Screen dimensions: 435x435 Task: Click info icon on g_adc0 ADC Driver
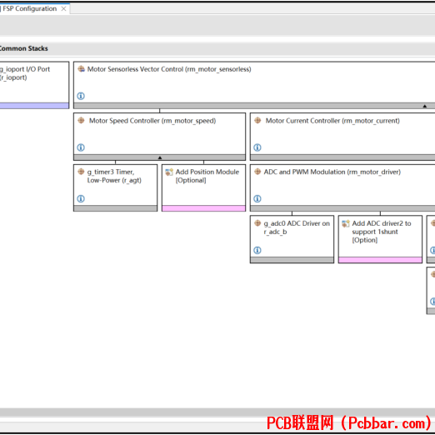click(x=257, y=250)
